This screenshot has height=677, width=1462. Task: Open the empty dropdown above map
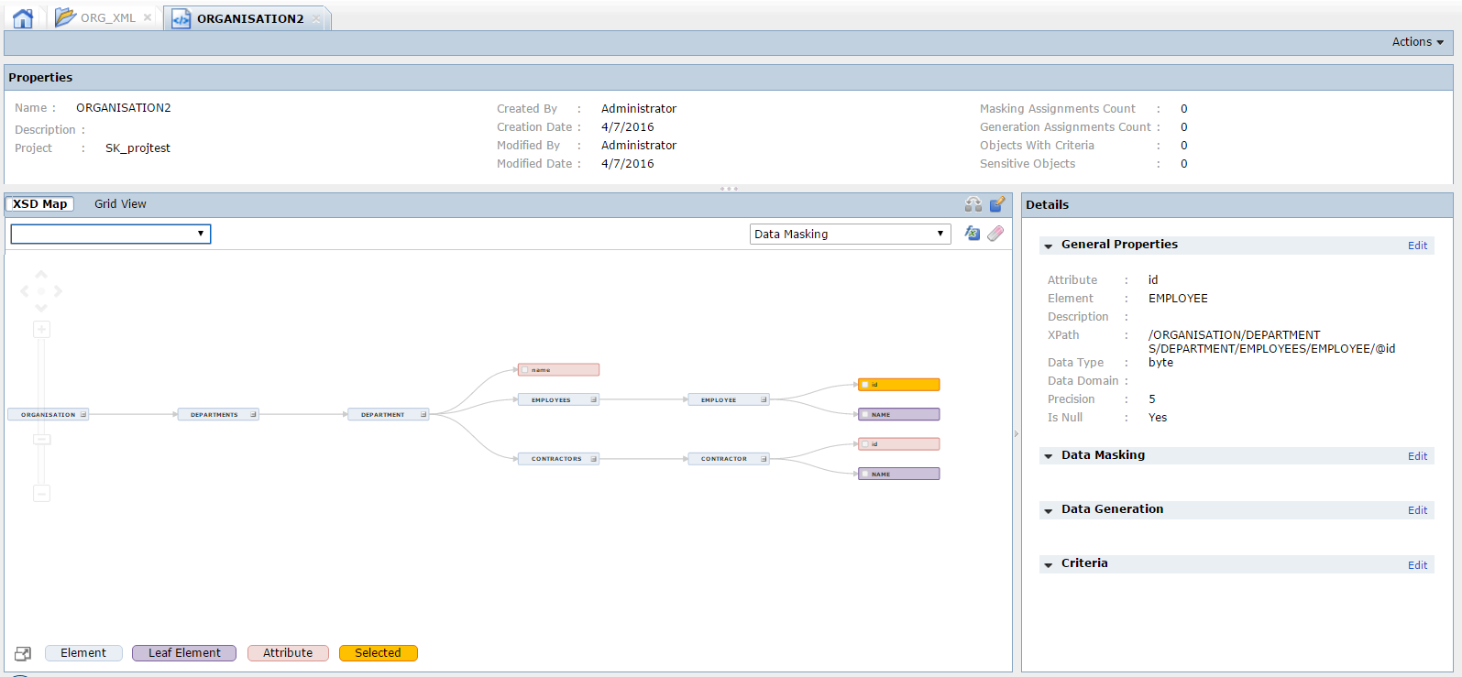pos(111,235)
